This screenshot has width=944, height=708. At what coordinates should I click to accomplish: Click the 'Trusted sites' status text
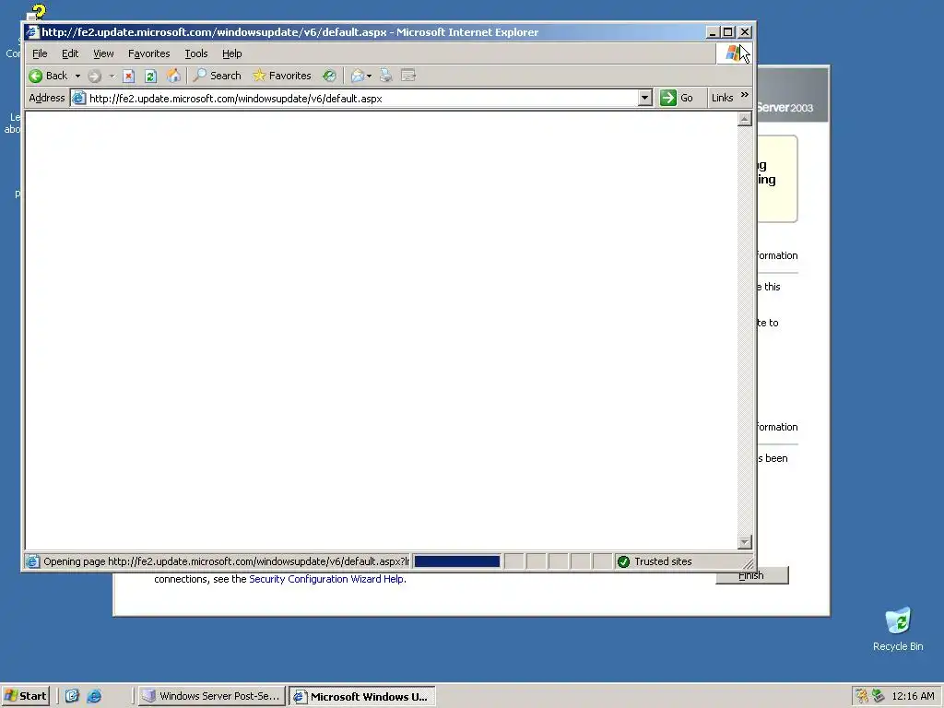[x=663, y=561]
